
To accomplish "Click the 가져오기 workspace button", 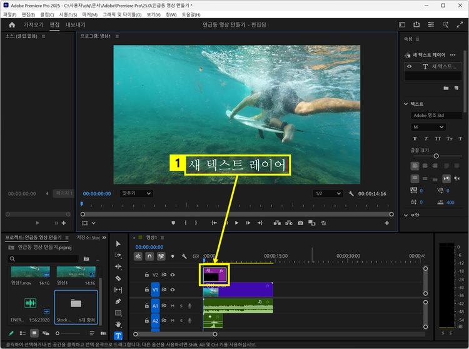I will [x=34, y=25].
